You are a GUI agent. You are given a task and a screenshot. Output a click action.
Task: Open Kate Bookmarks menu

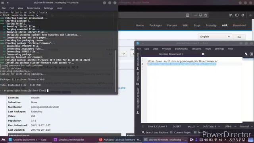click(x=181, y=48)
